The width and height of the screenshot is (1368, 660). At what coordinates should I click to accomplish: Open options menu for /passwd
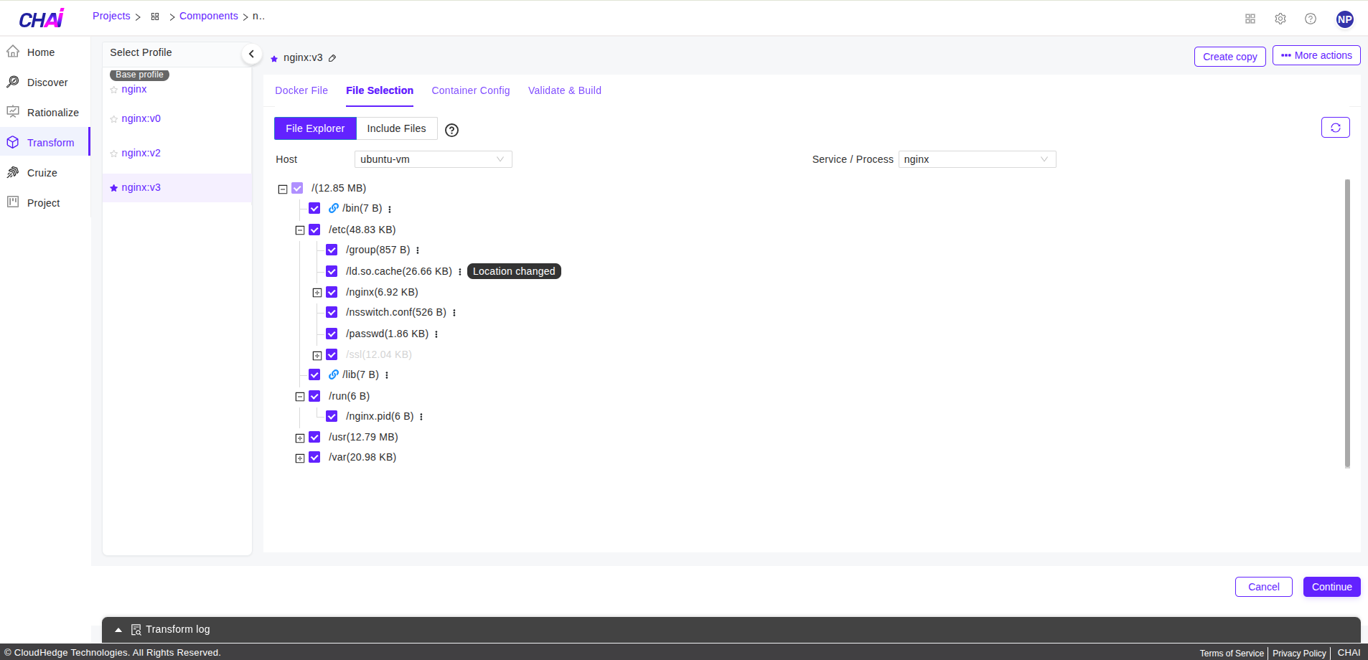click(x=436, y=334)
